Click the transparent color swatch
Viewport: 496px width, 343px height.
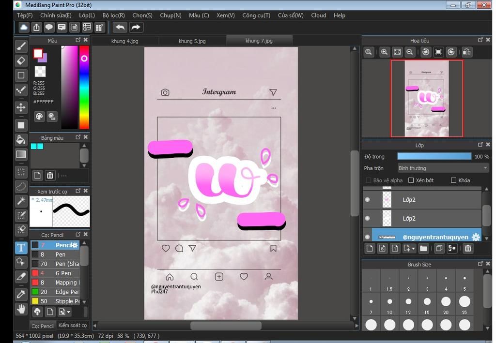(40, 72)
